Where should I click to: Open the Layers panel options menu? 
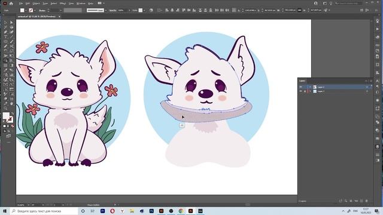pyautogui.click(x=371, y=81)
